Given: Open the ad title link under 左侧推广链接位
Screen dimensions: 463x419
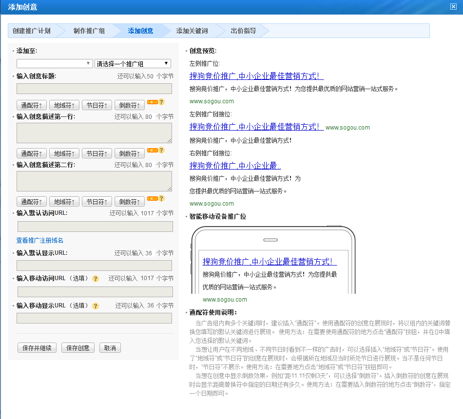Looking at the screenshot, I should 256,127.
